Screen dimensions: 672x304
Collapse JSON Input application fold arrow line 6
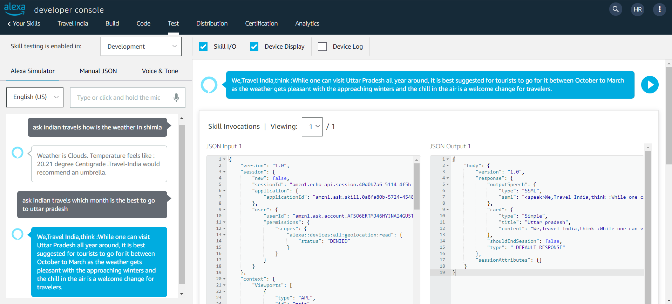(x=224, y=191)
